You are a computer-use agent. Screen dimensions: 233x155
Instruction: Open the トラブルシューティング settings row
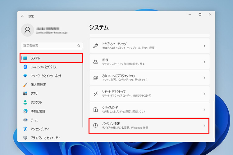click(149, 46)
